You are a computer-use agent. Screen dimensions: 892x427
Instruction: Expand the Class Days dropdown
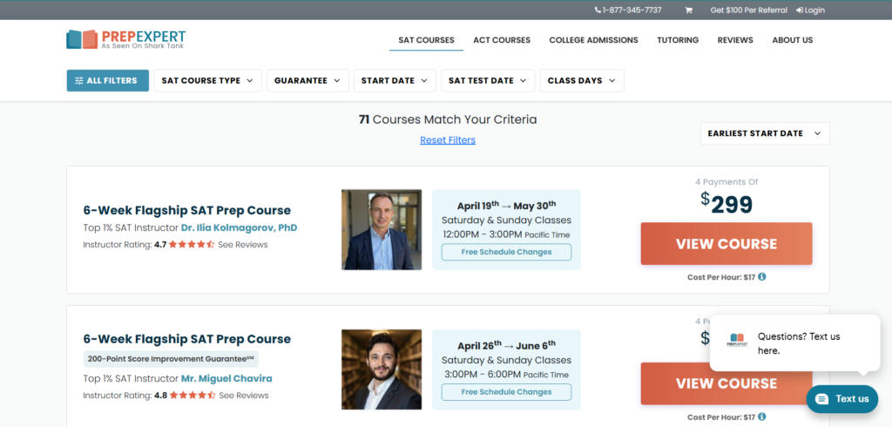tap(582, 80)
